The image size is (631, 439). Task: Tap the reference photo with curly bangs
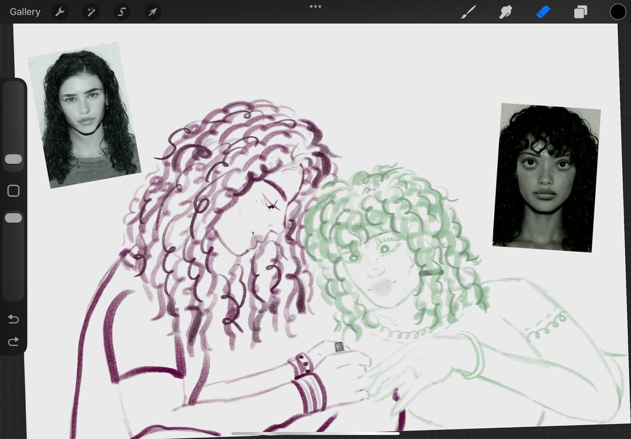click(547, 178)
